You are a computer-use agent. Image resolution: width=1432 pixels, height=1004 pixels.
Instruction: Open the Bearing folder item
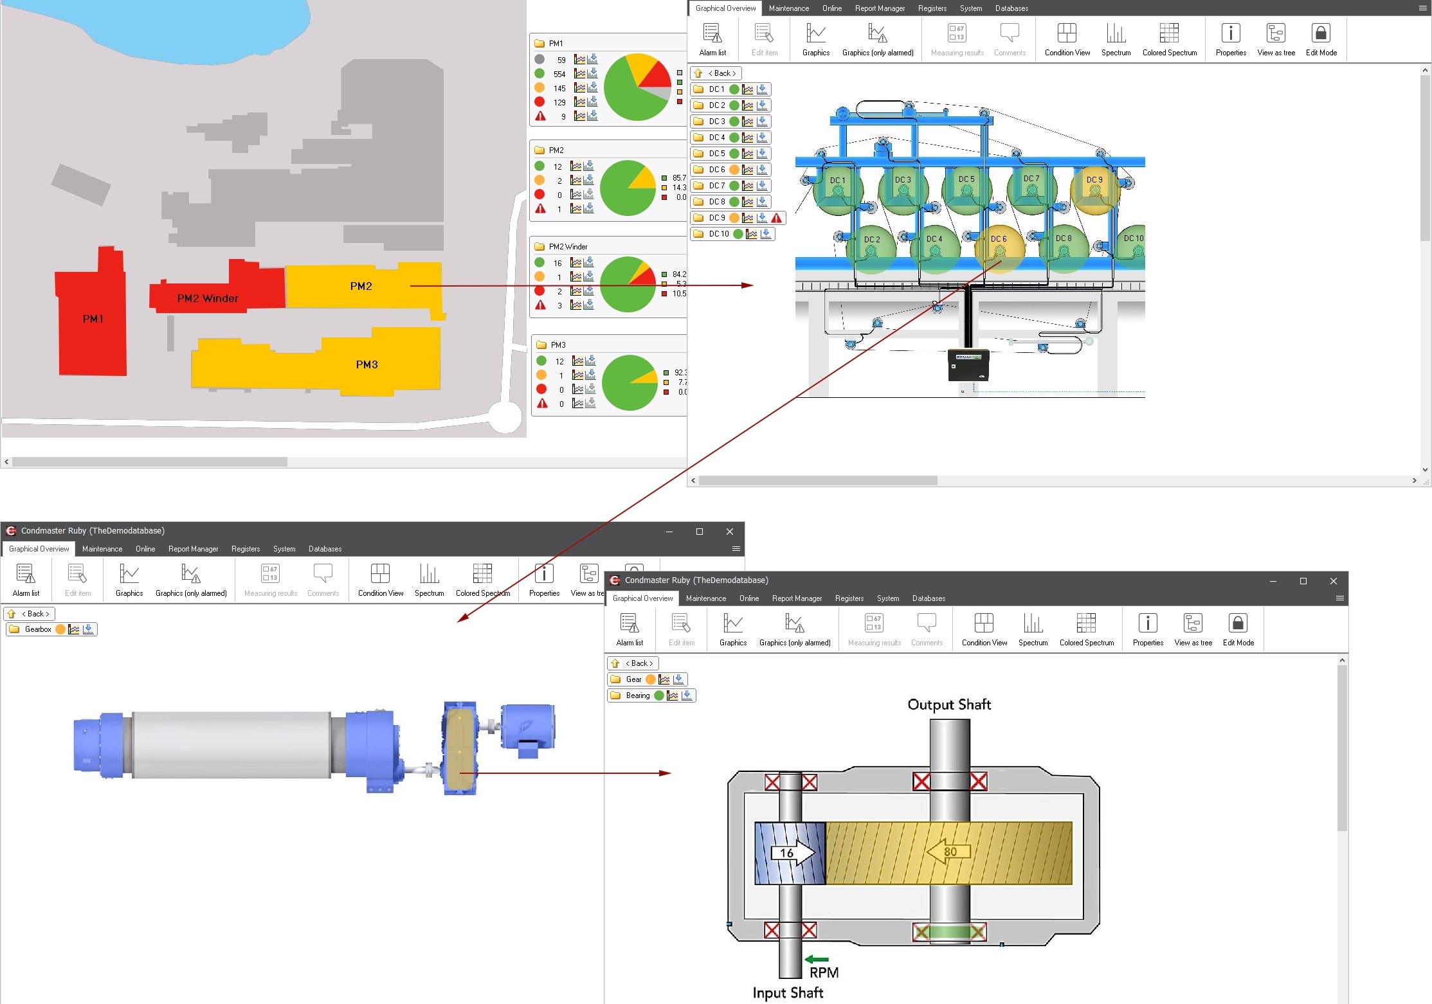pos(651,695)
